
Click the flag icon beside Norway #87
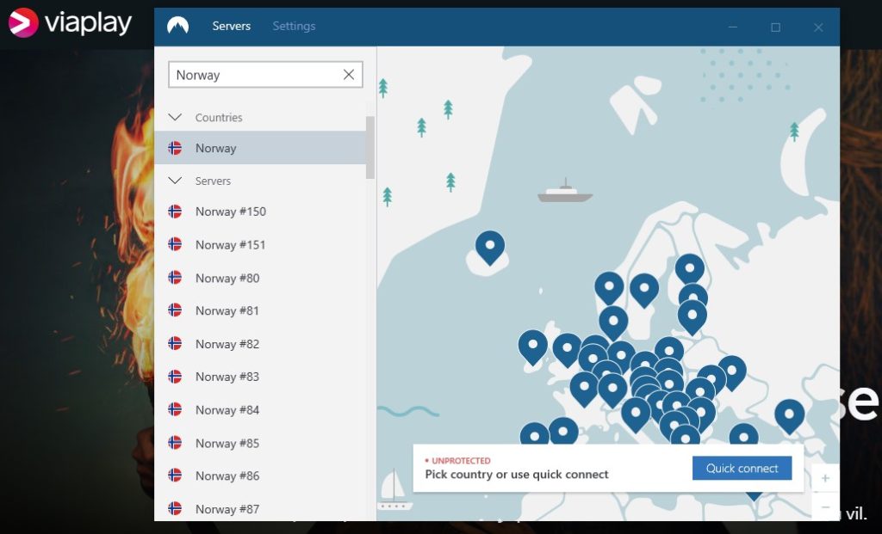tap(175, 508)
